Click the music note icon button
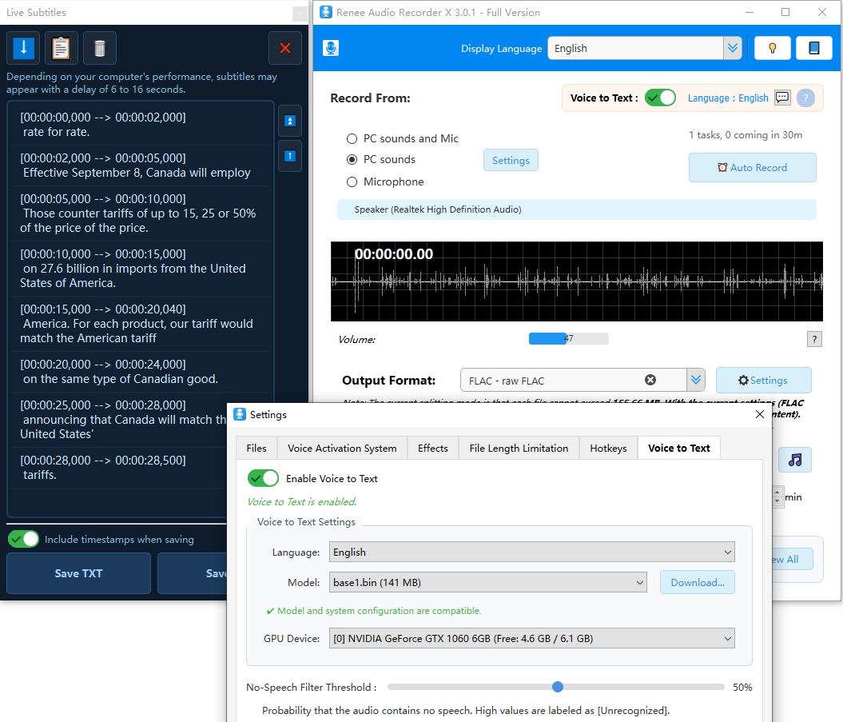Viewport: 843px width, 722px height. pos(794,460)
